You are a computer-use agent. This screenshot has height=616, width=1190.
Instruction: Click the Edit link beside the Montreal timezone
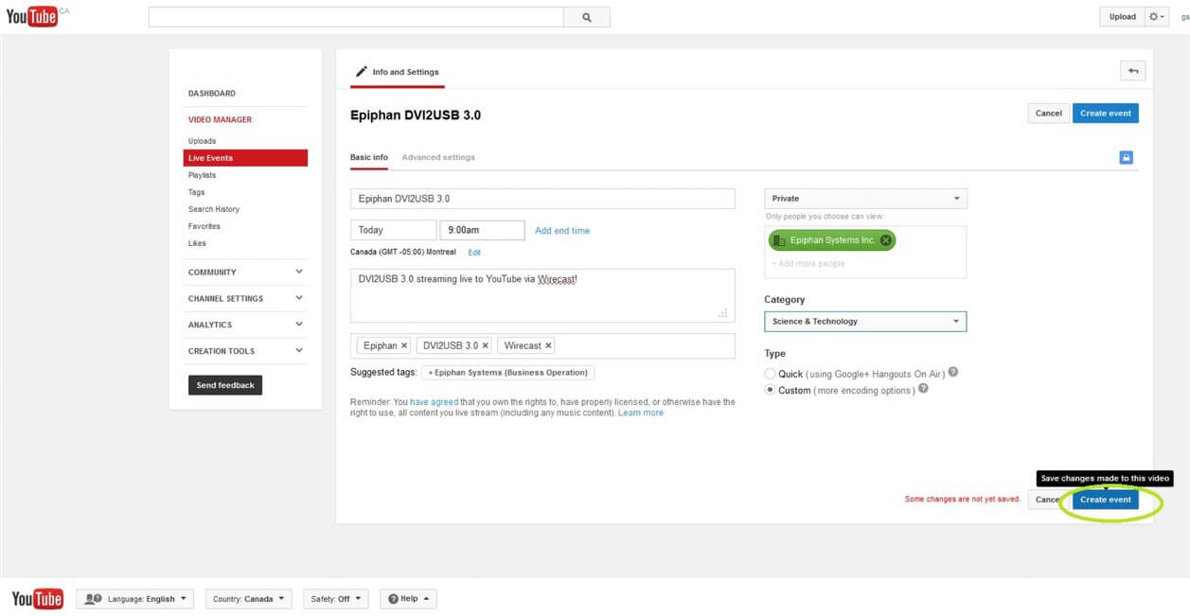(474, 253)
